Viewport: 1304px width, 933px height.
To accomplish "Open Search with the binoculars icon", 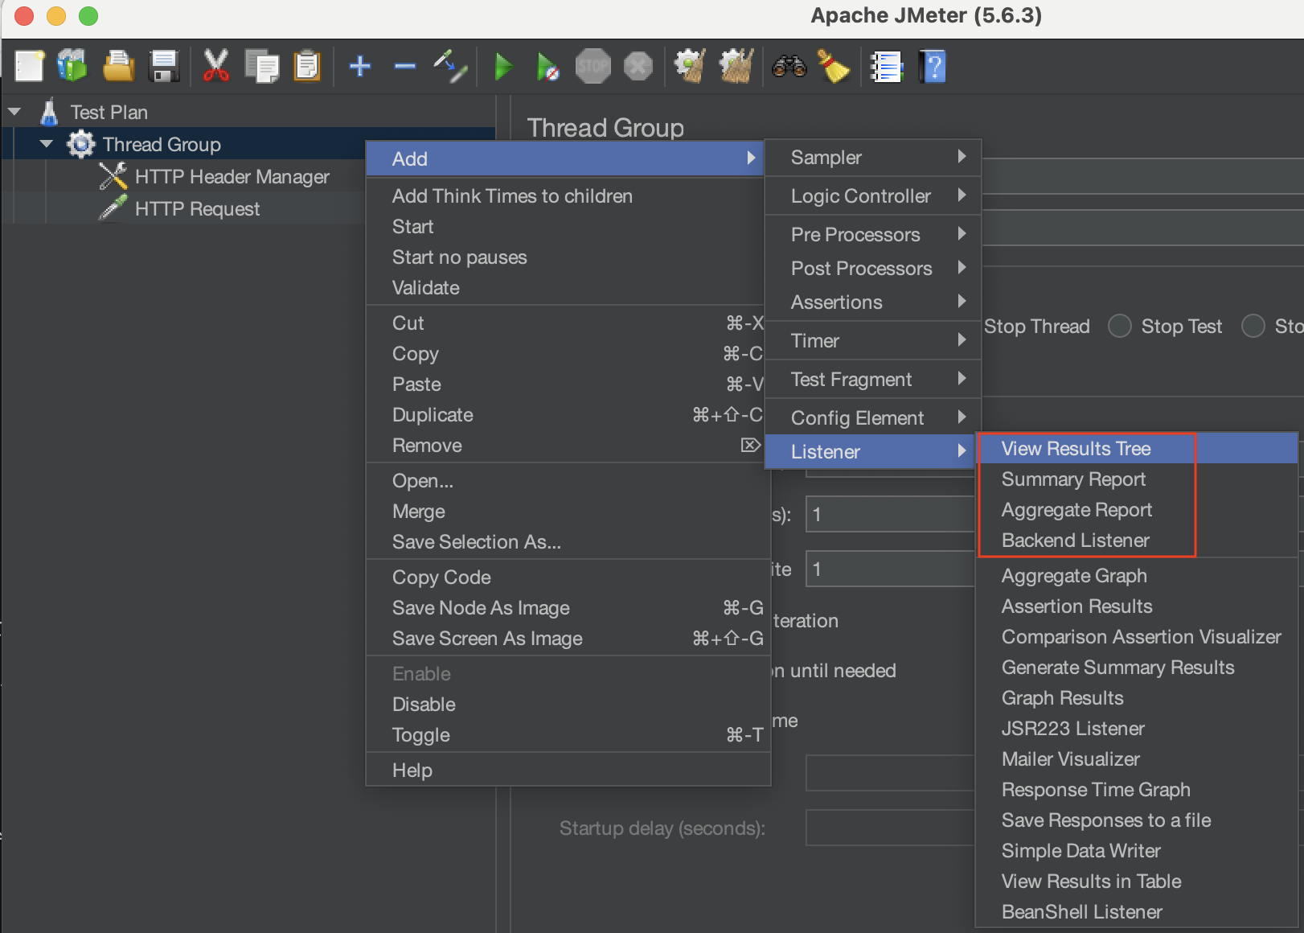I will (789, 66).
